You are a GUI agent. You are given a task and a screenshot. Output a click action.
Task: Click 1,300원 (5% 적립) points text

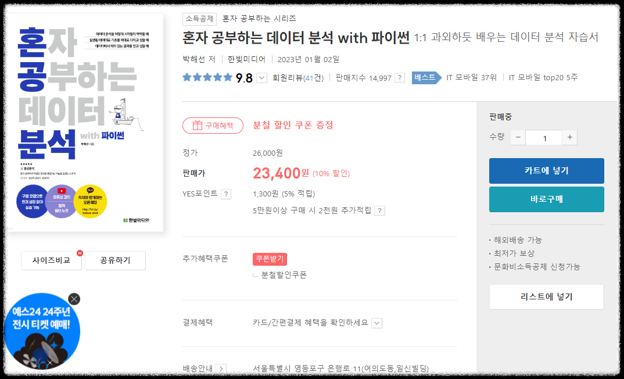pos(284,194)
